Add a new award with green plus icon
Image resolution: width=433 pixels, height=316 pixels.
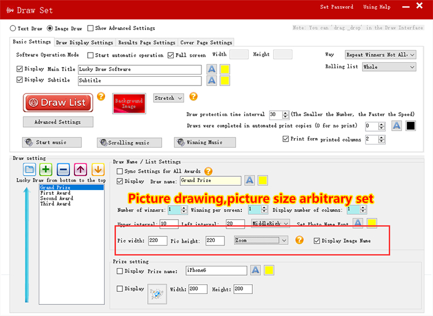[46, 170]
